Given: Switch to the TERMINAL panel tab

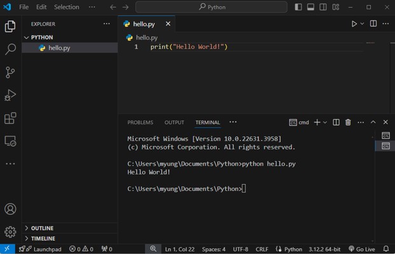Looking at the screenshot, I should pyautogui.click(x=207, y=123).
